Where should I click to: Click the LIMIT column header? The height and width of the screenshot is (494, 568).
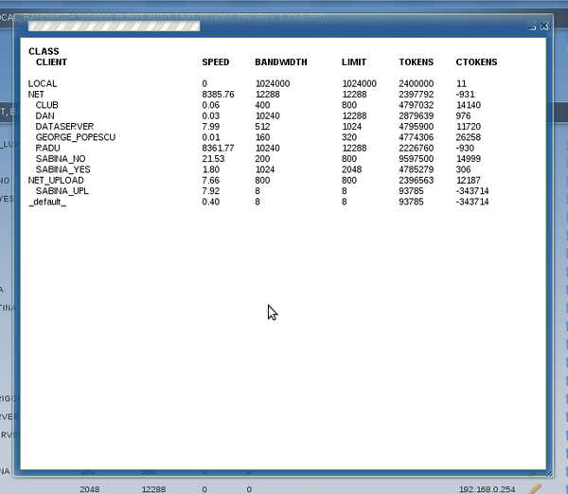[x=354, y=62]
